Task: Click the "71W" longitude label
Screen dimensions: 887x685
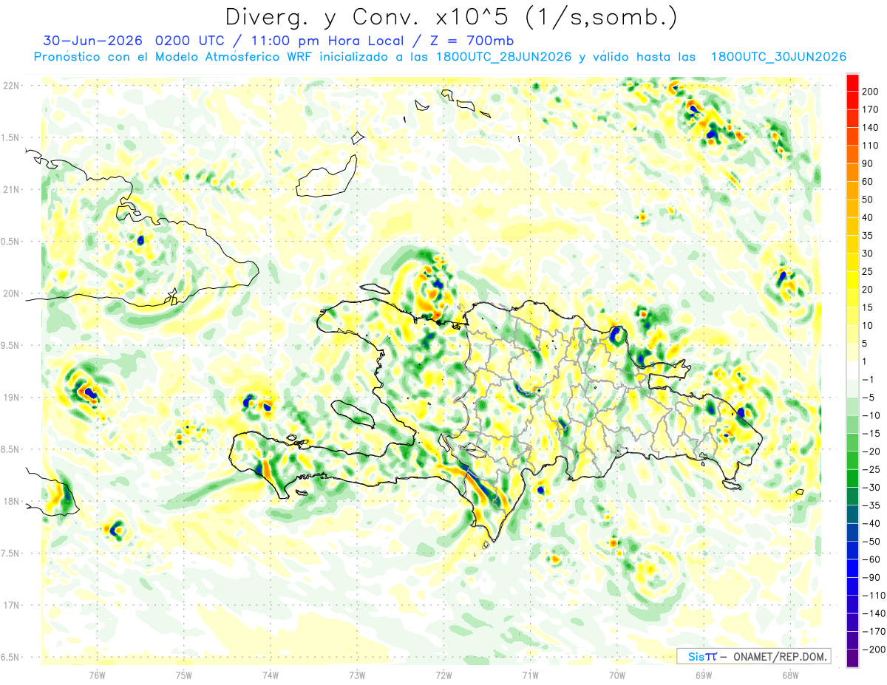Action: pos(530,675)
